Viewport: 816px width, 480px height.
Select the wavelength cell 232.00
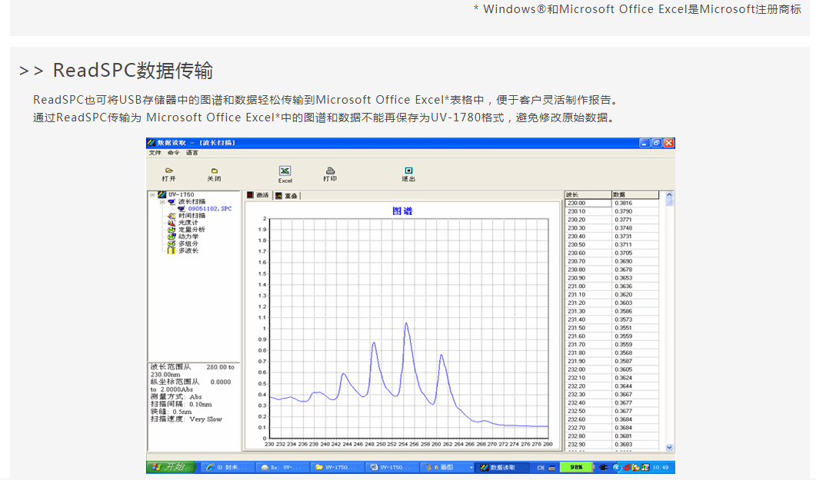point(588,369)
